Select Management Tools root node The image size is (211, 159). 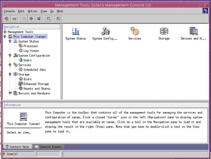coord(20,32)
